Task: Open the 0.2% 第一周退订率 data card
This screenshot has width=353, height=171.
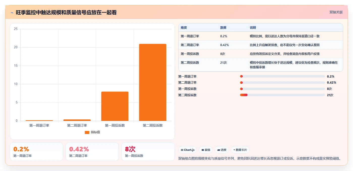Action: [x=36, y=152]
